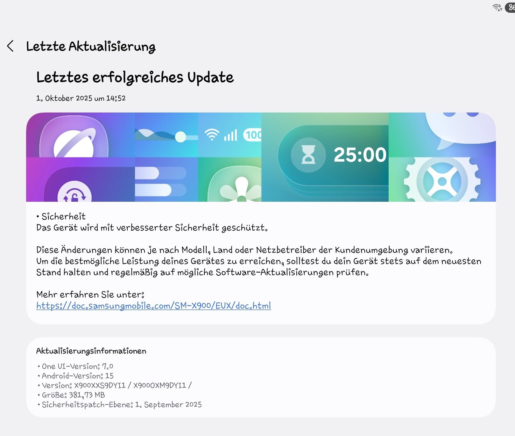Tap the hourglass timer icon in banner
The image size is (515, 436).
(308, 155)
